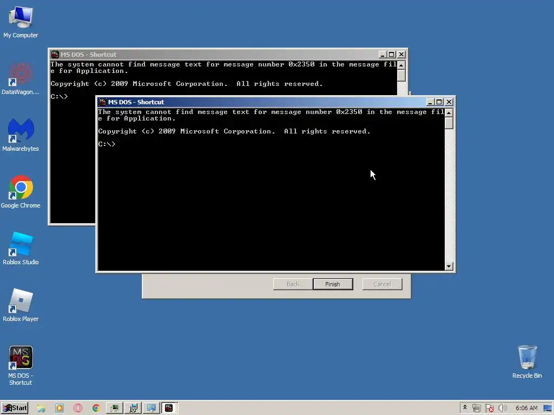Click the scrollbar thumb in front MS DOS window
554x415 pixels.
[x=449, y=123]
